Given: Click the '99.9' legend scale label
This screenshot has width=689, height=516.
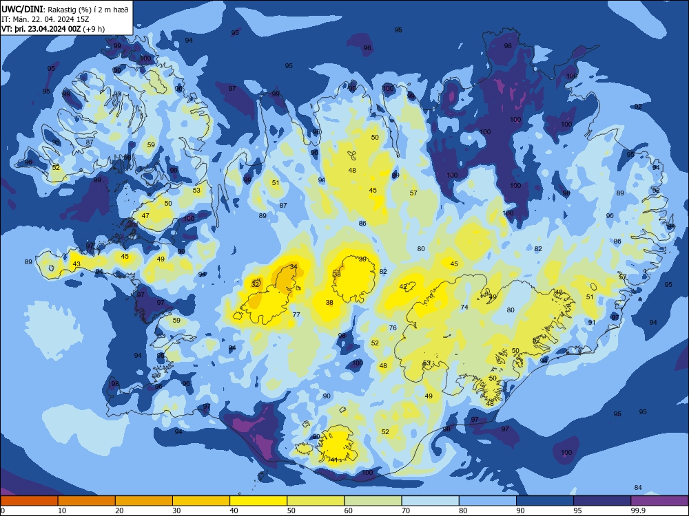Looking at the screenshot, I should (638, 510).
